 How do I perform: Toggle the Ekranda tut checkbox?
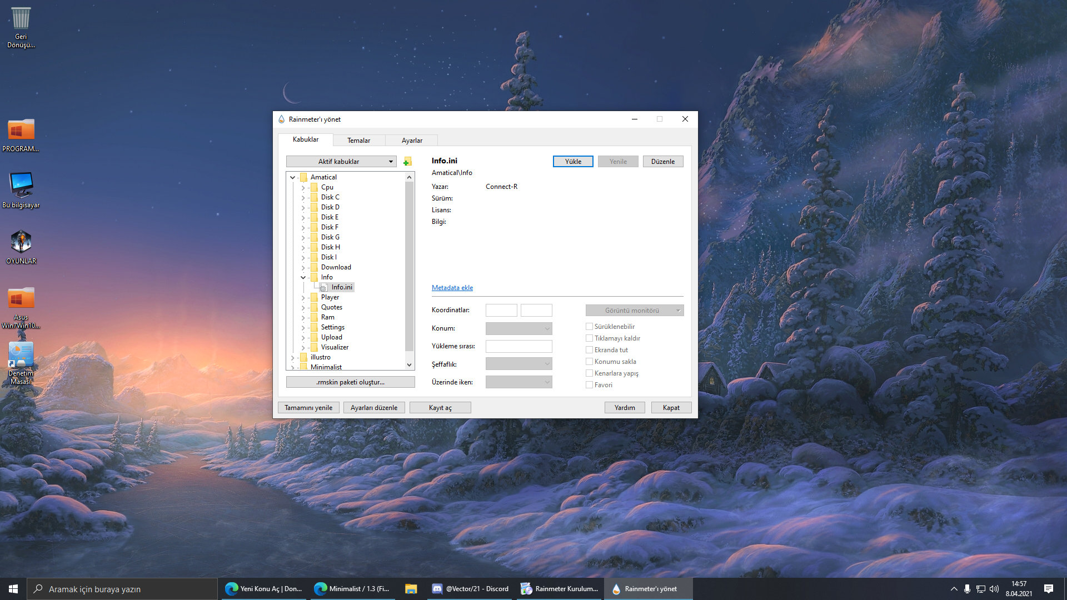click(589, 350)
